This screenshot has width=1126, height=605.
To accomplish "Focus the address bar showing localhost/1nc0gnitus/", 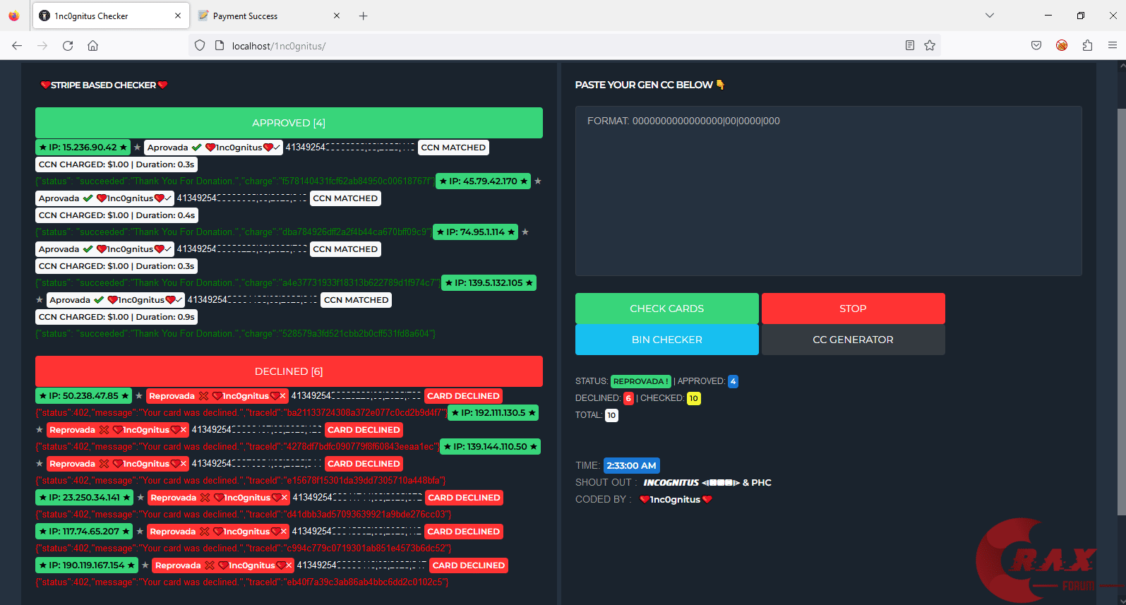I will tap(565, 46).
